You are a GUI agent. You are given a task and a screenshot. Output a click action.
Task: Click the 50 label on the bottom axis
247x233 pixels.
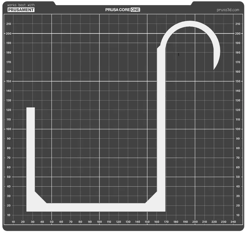pos(51,222)
